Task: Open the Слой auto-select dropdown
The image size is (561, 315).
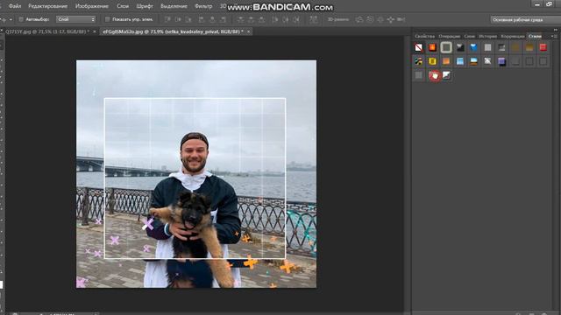Action: pyautogui.click(x=76, y=19)
